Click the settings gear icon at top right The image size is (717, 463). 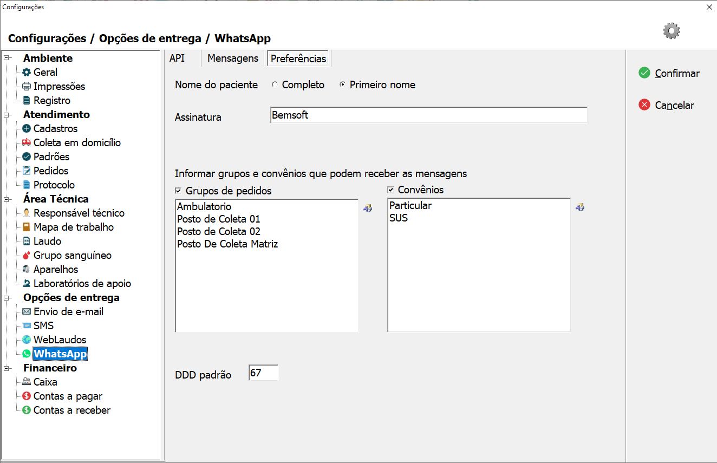click(x=672, y=31)
